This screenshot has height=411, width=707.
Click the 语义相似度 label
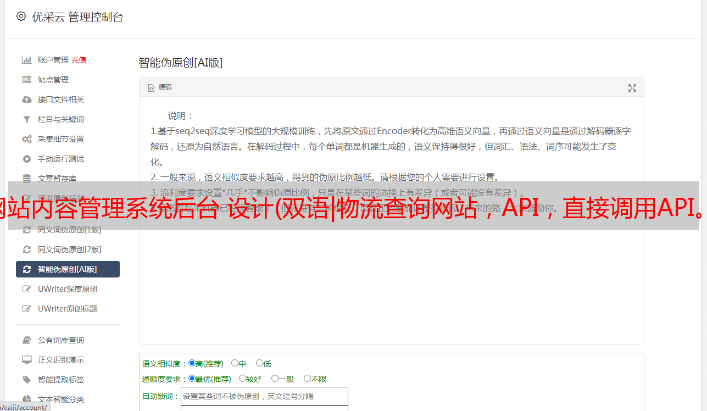pos(165,364)
